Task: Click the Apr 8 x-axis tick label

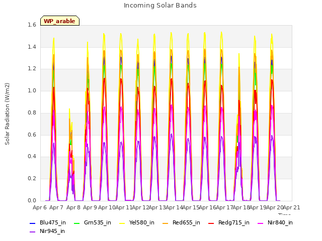Action: pyautogui.click(x=73, y=207)
